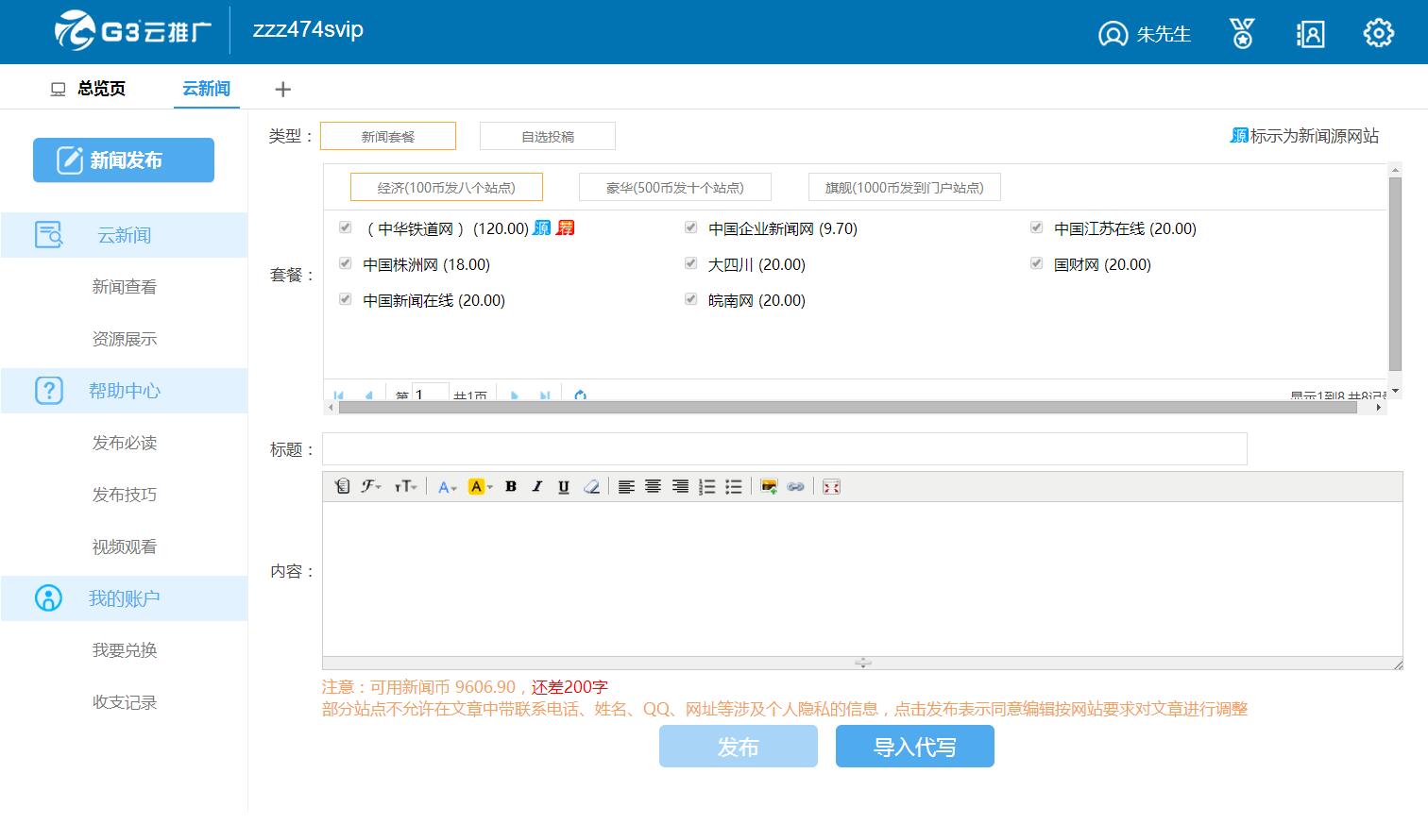Switch to the 云新闻 tab
The image size is (1428, 824).
click(206, 88)
